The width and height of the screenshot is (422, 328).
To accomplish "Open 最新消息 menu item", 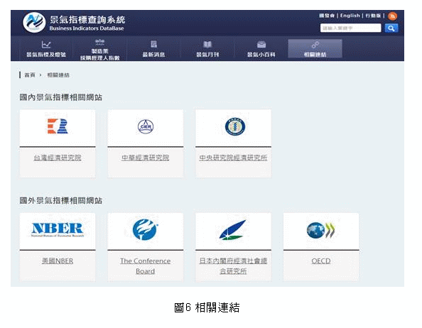I will tap(153, 49).
